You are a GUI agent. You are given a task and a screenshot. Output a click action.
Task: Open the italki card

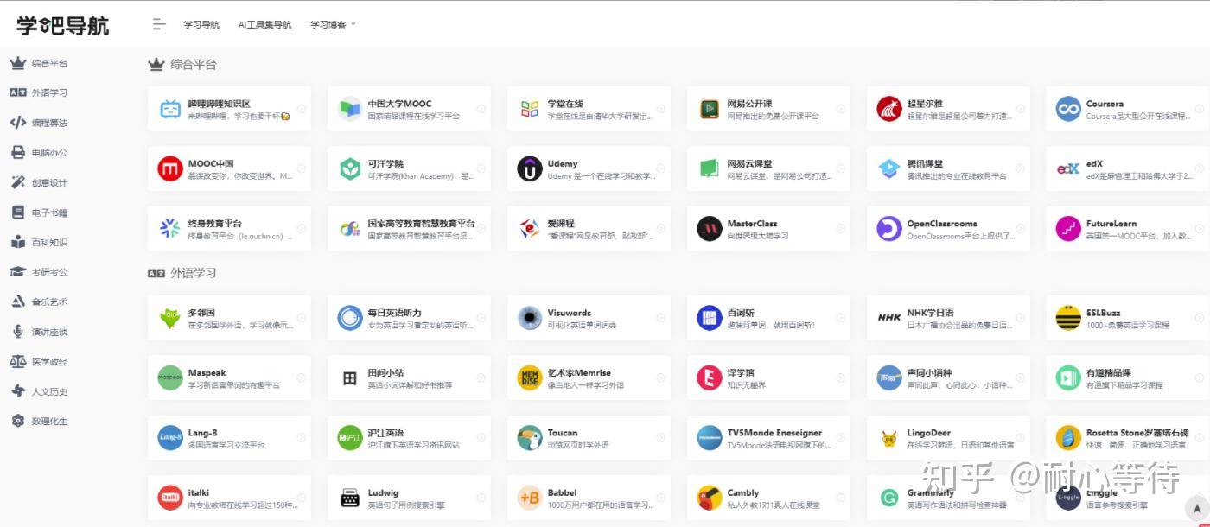(230, 498)
